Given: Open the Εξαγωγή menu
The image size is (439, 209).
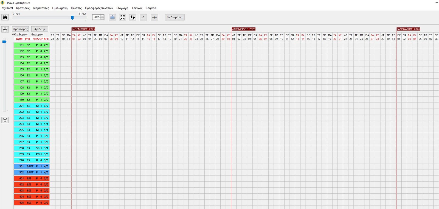Looking at the screenshot, I should point(122,8).
